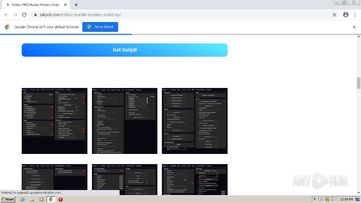The image size is (361, 203).
Task: Open the UI Customization script screenshot
Action: pos(125,179)
